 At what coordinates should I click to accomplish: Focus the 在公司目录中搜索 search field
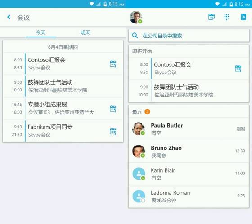[189, 36]
